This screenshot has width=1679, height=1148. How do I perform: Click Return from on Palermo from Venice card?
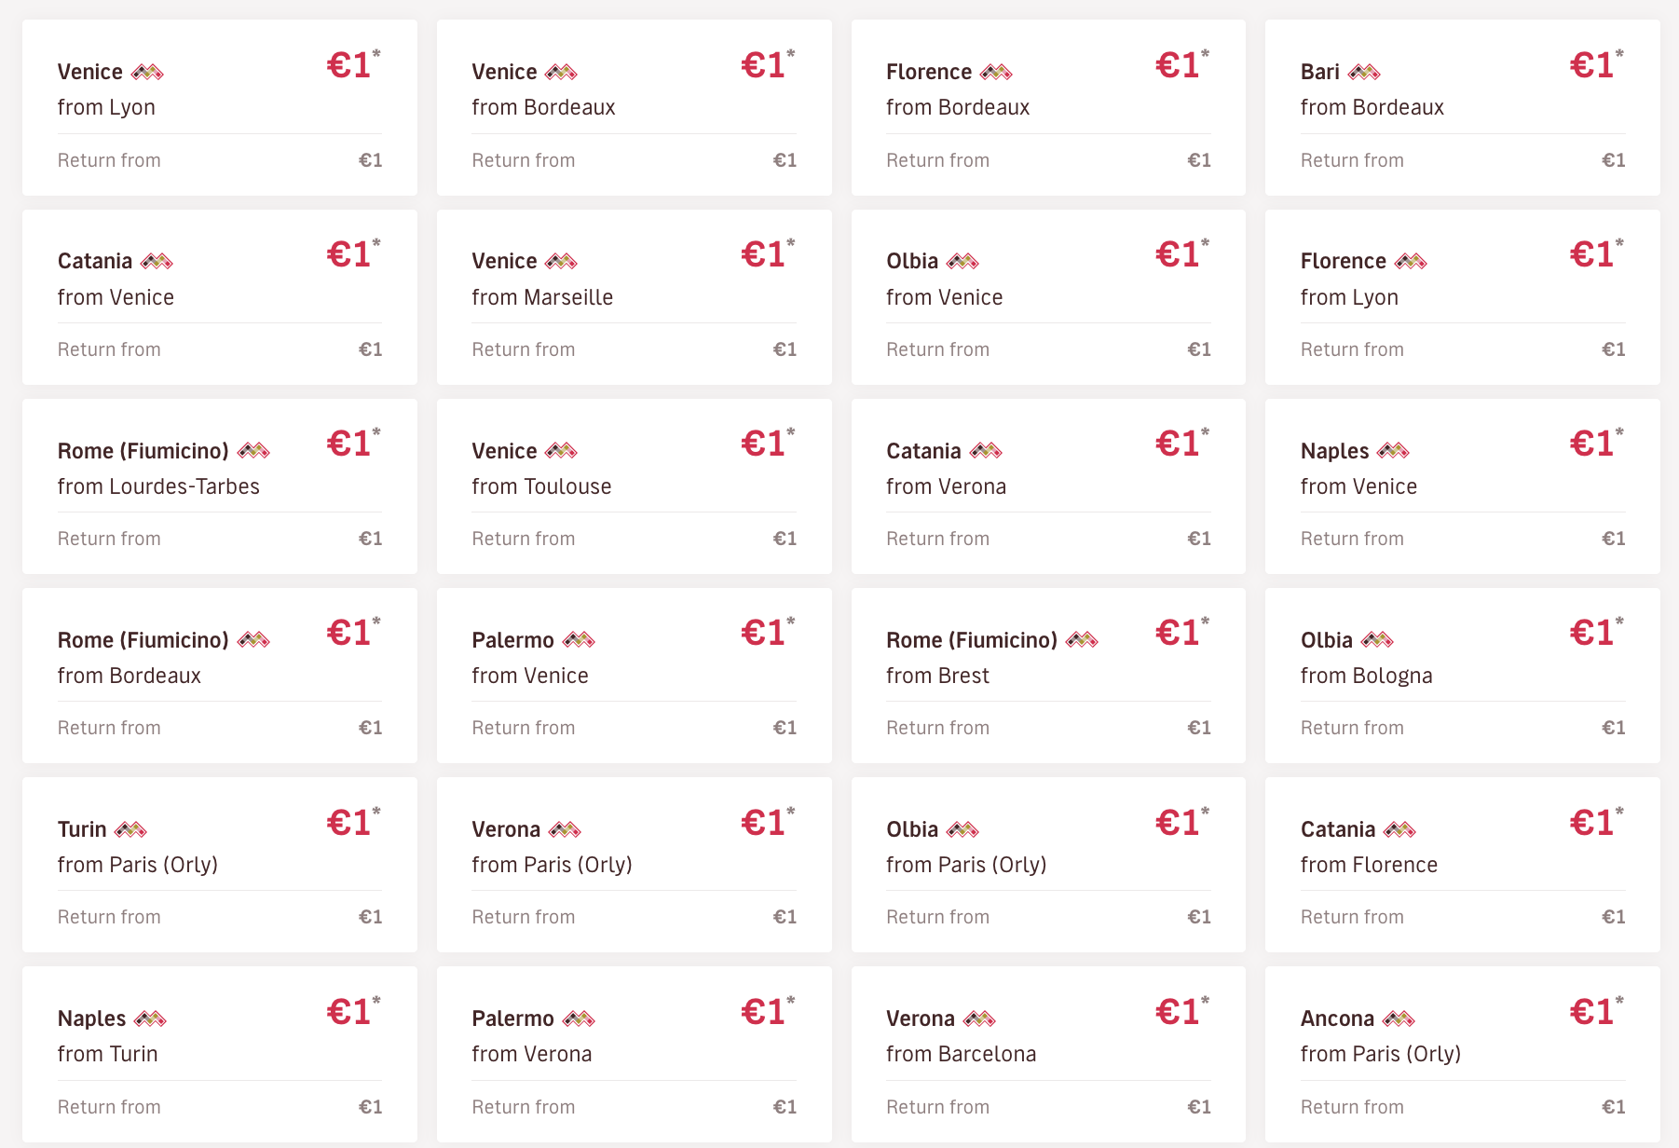point(523,728)
